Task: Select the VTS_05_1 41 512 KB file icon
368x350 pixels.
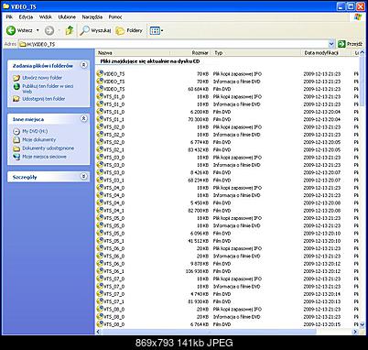Action: [x=100, y=241]
